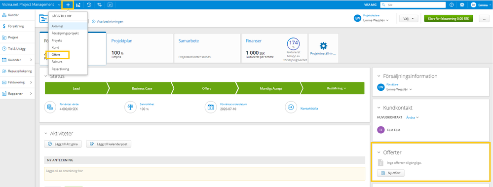Open Försäljning in the sidebar
This screenshot has height=187, width=493.
(17, 26)
